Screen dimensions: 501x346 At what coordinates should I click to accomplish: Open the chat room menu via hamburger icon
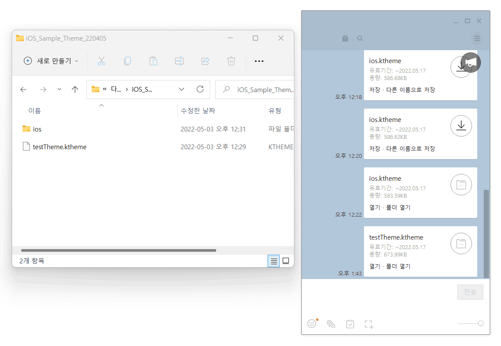[x=477, y=38]
